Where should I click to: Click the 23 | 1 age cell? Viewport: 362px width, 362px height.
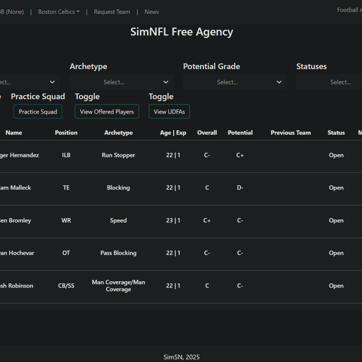click(x=173, y=221)
